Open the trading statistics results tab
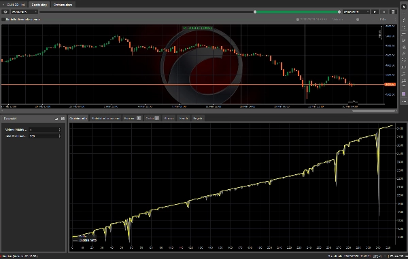This screenshot has height=259, width=408. click(105, 119)
